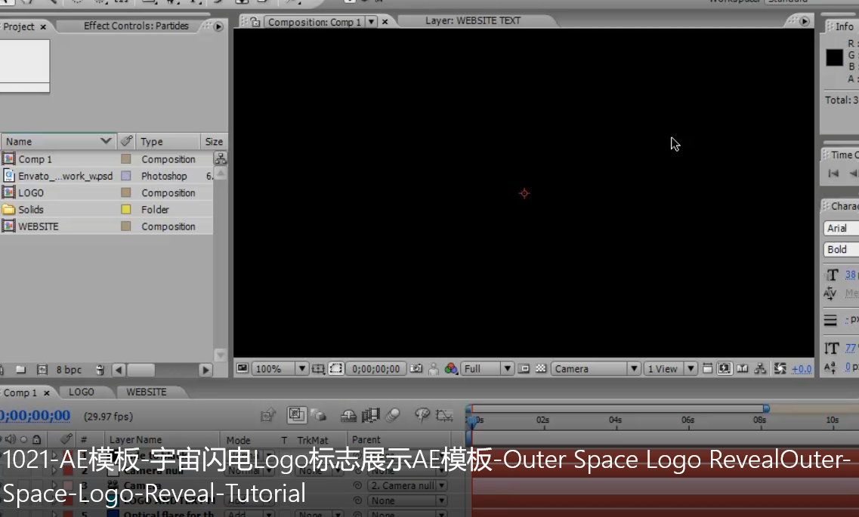
Task: Open the Show Channel color circles icon
Action: click(451, 369)
